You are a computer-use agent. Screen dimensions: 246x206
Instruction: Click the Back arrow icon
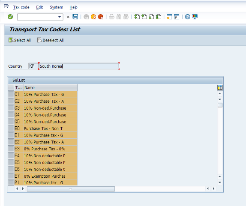click(x=86, y=17)
